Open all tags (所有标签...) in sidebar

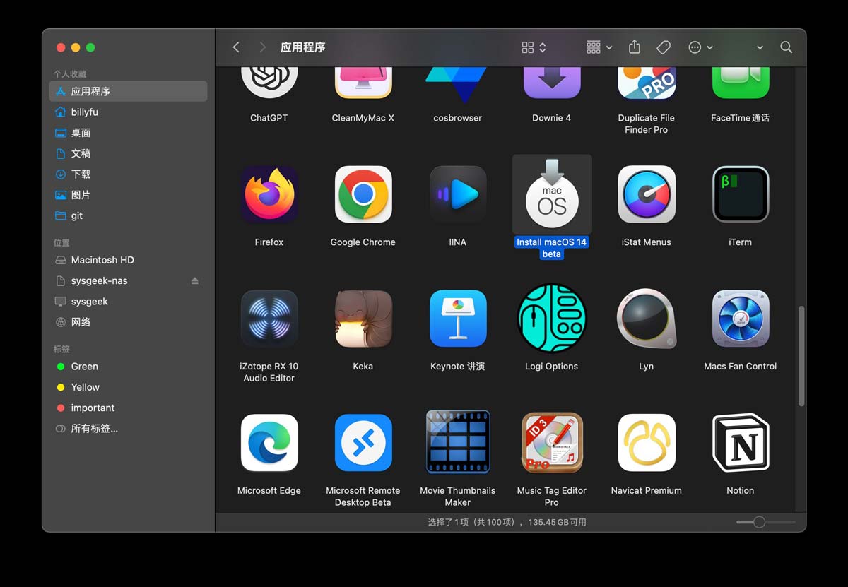94,428
